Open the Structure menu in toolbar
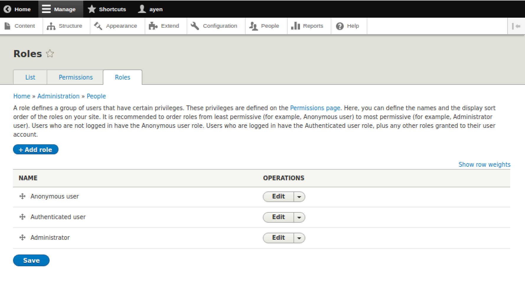The image size is (525, 281). pyautogui.click(x=65, y=26)
